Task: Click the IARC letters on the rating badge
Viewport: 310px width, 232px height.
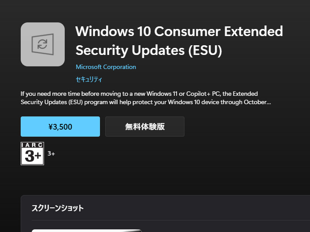Action: coord(32,145)
